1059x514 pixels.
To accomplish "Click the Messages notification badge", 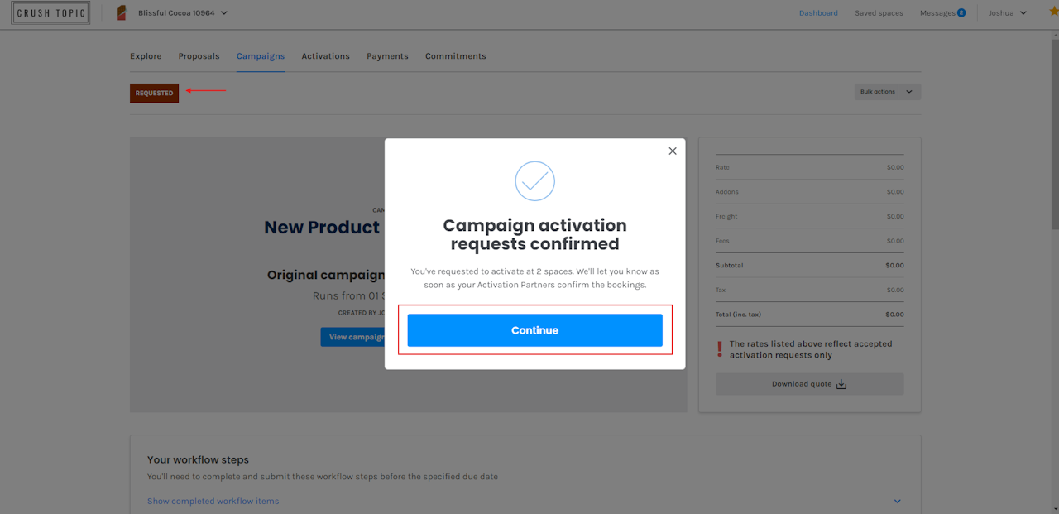I will pos(961,12).
